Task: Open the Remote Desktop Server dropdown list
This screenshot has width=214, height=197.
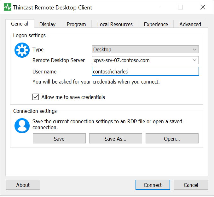Action: [194, 60]
